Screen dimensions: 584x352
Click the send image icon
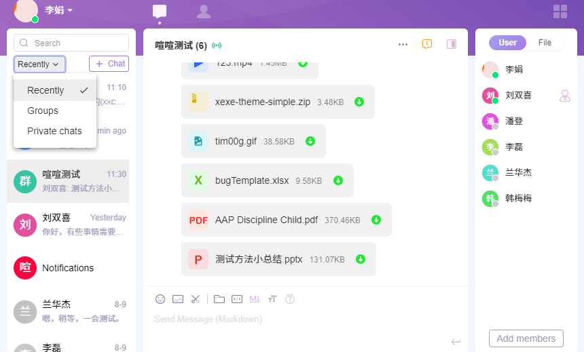point(178,299)
